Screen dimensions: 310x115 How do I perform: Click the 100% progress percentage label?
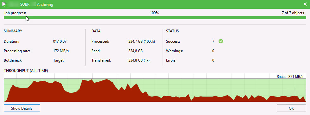154,13
